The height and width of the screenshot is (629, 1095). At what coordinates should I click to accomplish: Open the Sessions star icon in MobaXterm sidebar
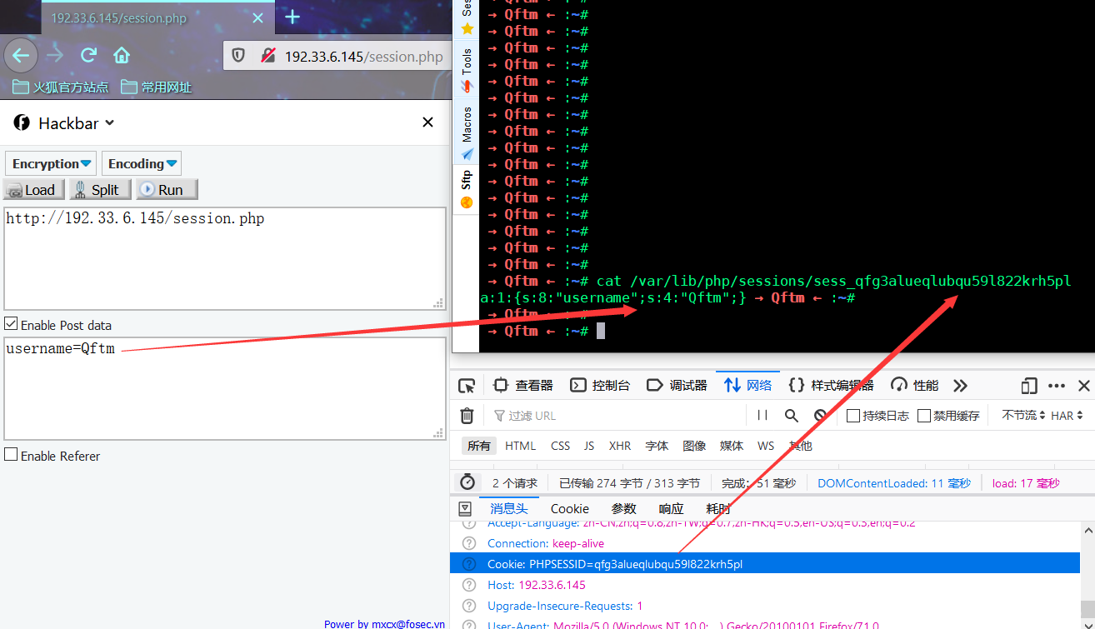click(x=466, y=29)
